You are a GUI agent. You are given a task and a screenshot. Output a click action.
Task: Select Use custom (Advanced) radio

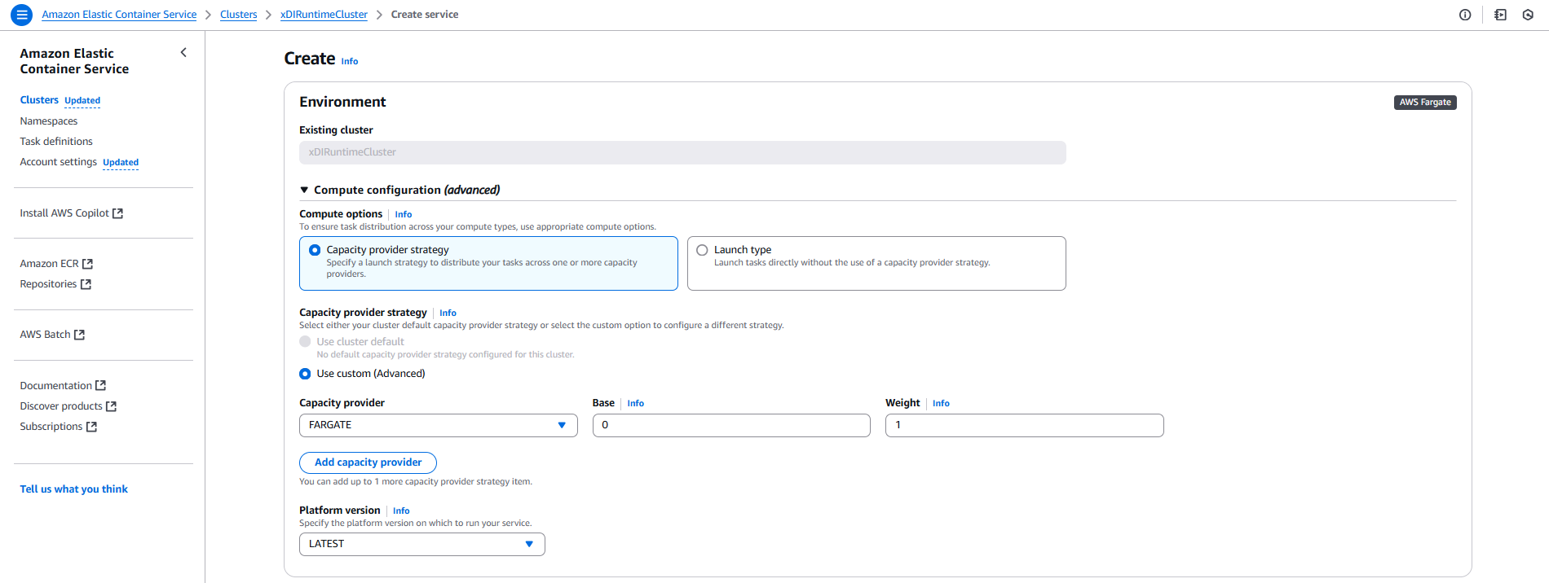click(x=305, y=374)
